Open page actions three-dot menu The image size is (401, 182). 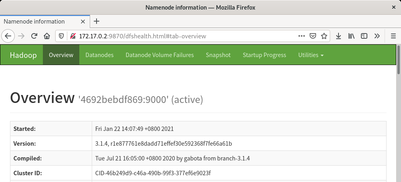pyautogui.click(x=302, y=36)
